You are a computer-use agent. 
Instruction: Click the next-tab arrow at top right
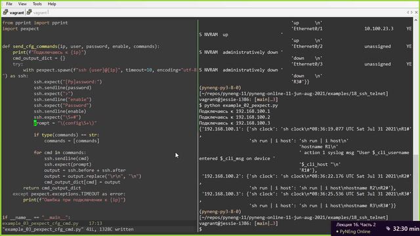point(411,12)
